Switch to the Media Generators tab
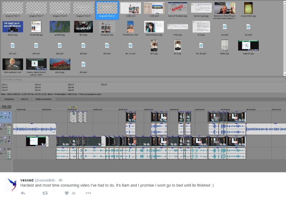 coord(43,99)
